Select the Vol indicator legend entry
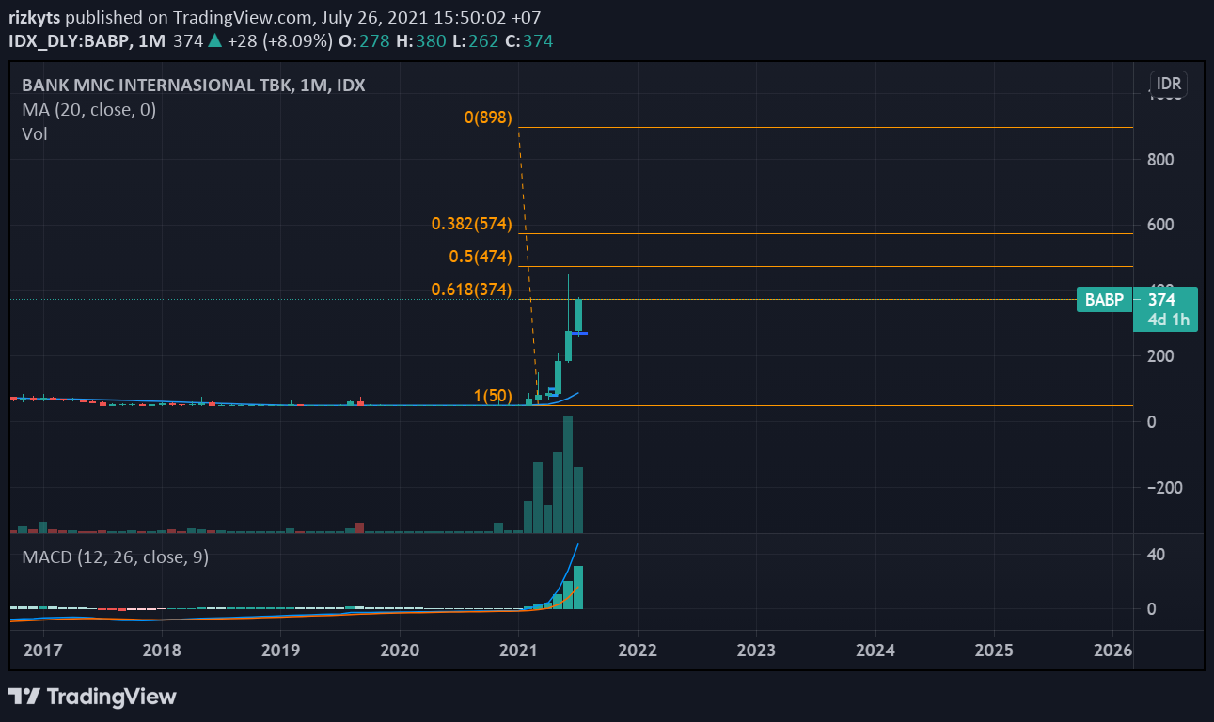1214x722 pixels. click(34, 133)
